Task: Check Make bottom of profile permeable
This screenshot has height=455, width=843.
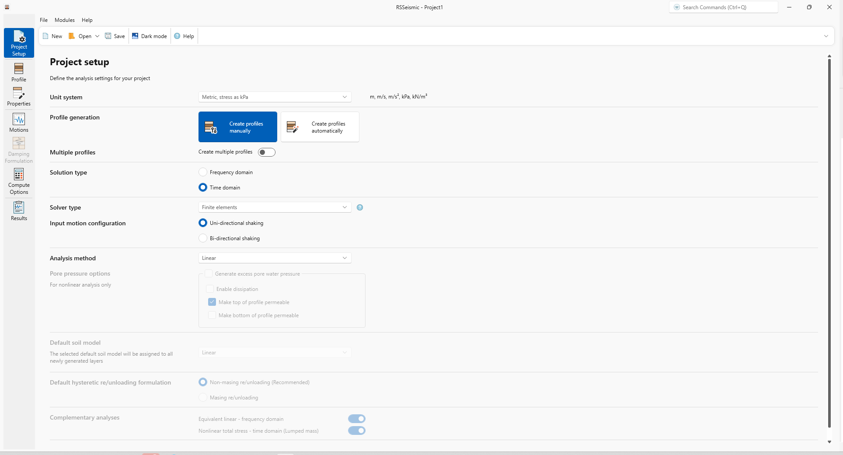Action: point(212,315)
